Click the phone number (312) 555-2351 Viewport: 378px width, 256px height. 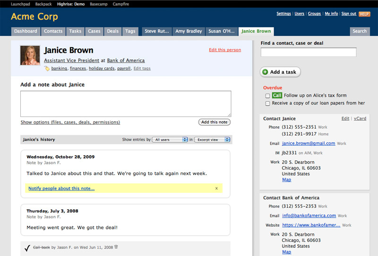click(299, 127)
